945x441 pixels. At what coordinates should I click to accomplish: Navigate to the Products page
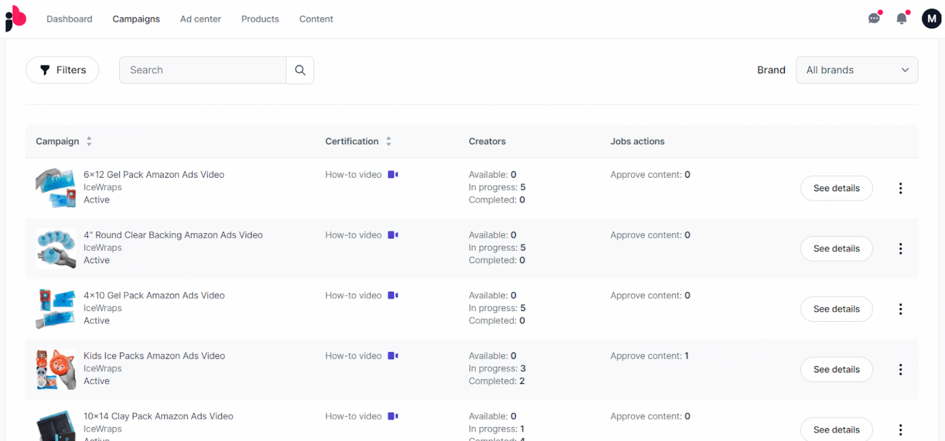[260, 19]
